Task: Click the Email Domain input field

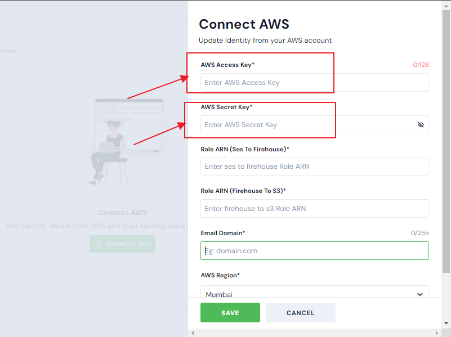Action: (x=314, y=250)
